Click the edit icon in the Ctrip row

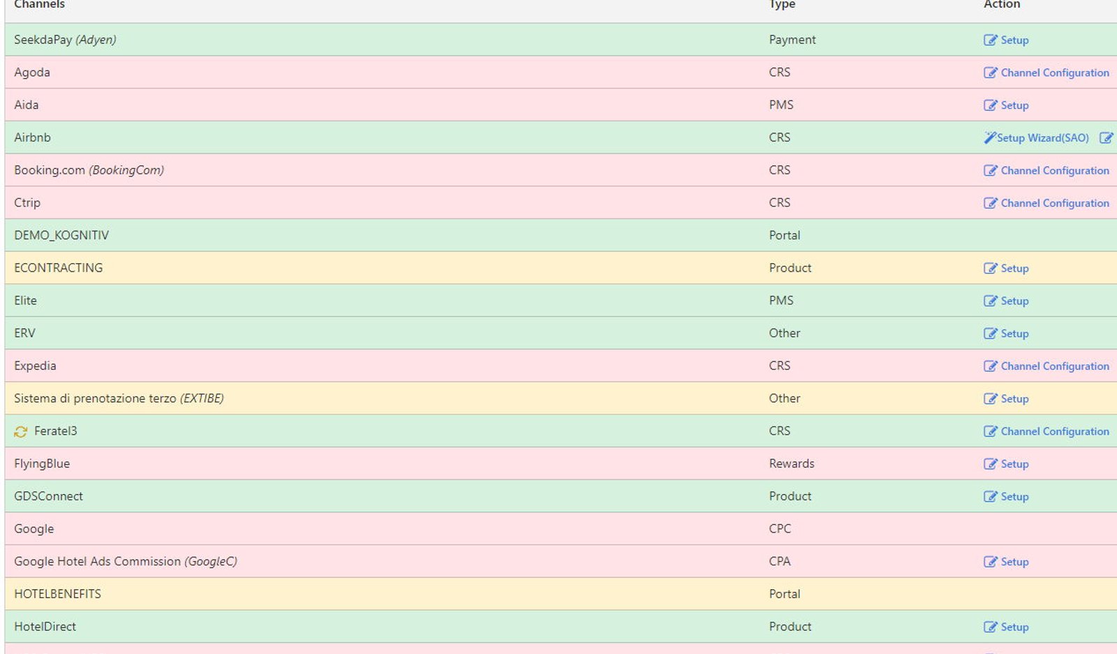990,203
